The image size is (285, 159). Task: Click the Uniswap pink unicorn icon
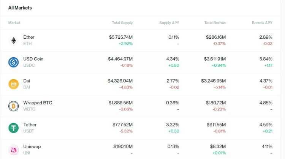pyautogui.click(x=14, y=150)
